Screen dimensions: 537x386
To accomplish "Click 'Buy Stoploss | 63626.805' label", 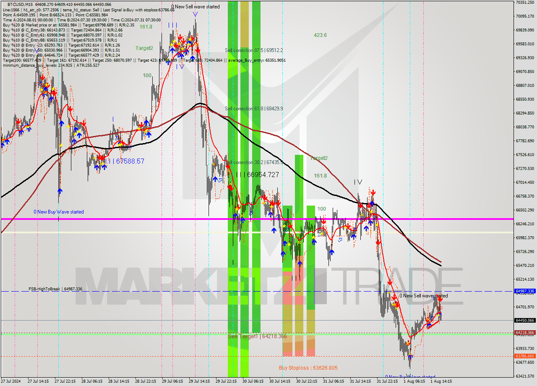I will click(x=308, y=368).
